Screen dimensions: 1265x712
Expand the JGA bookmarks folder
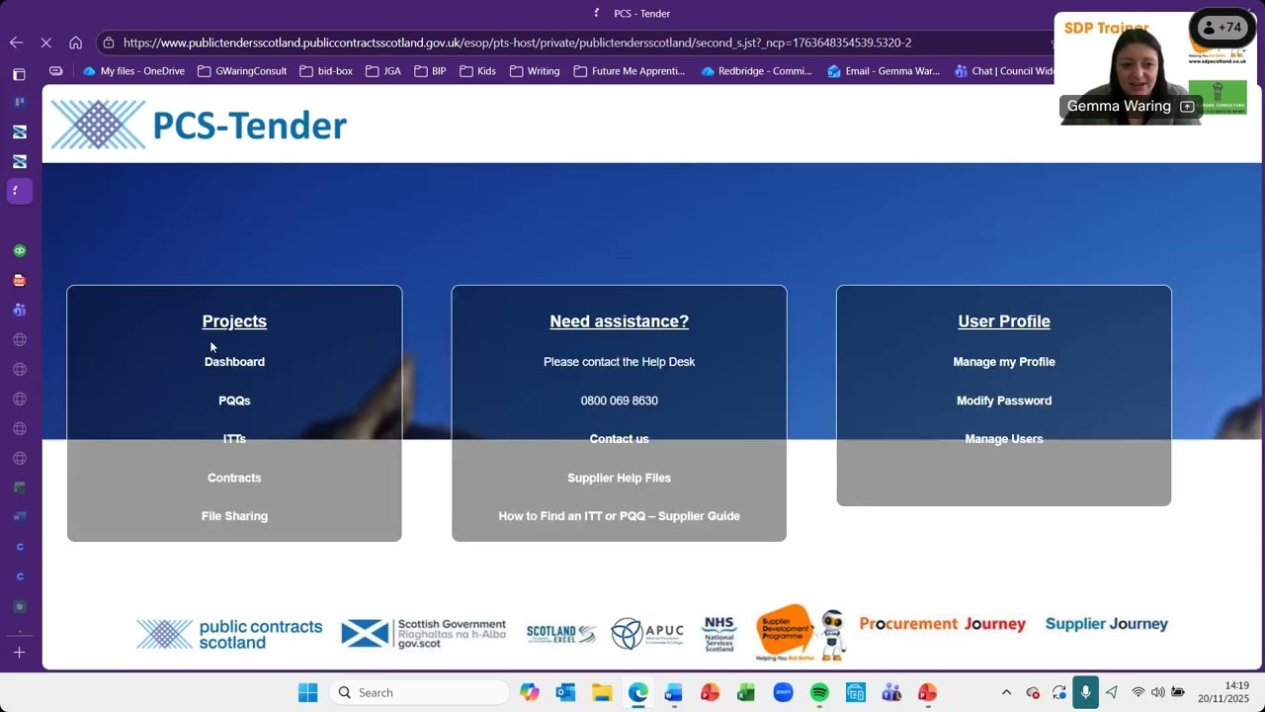[383, 71]
